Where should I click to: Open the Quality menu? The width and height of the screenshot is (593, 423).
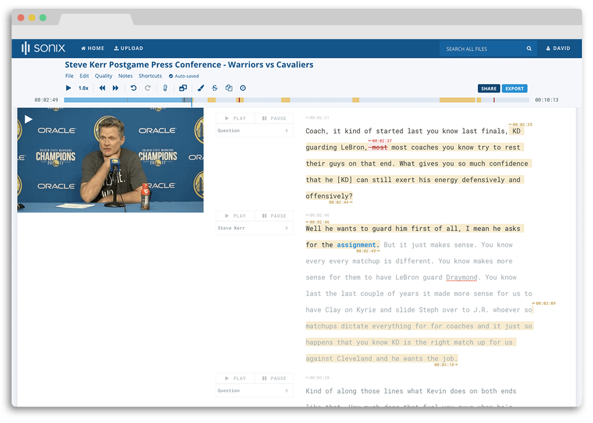point(104,75)
